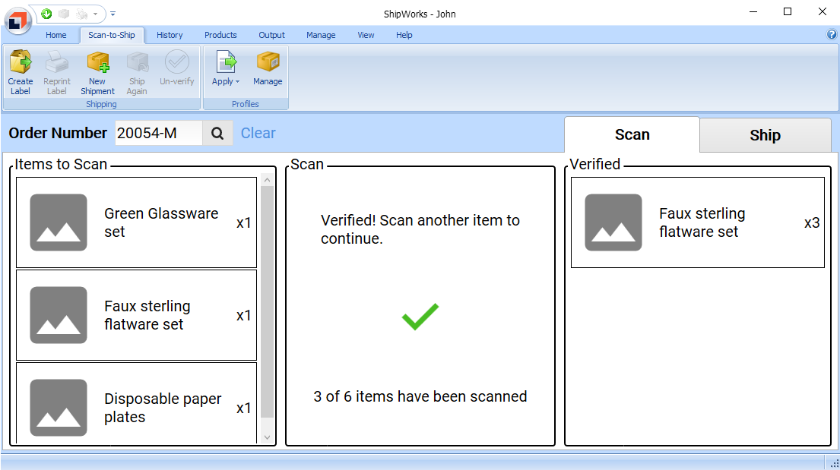
Task: Select the Scan-to-Ship ribbon tab
Action: 112,35
